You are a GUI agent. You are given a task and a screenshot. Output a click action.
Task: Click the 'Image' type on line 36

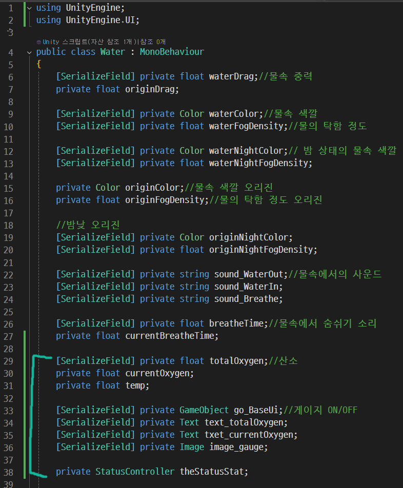192,447
